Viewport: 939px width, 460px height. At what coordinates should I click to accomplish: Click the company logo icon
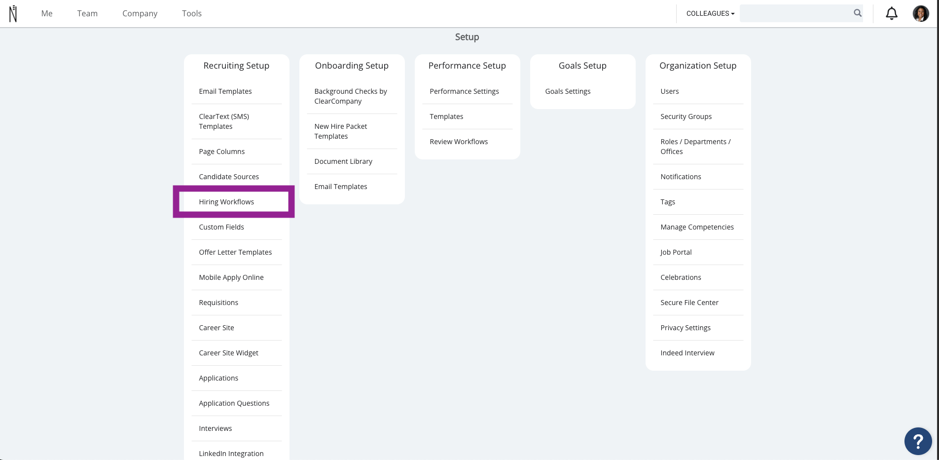point(13,14)
